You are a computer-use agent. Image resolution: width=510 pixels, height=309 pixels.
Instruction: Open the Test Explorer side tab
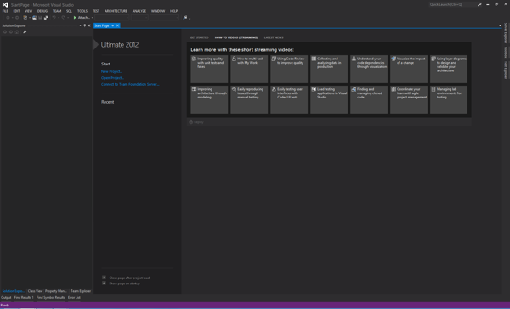pos(506,70)
